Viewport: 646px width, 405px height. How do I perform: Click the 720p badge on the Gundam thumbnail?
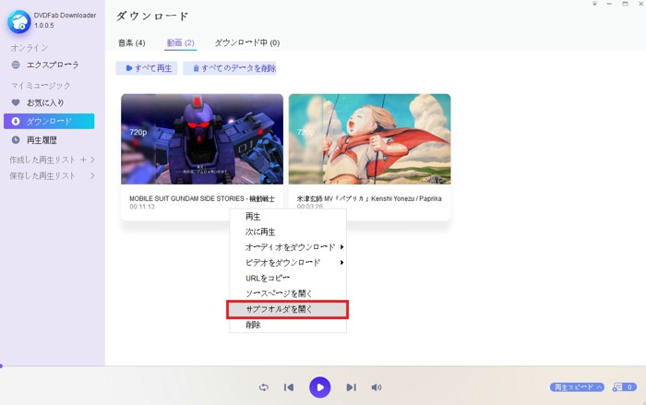(x=138, y=132)
